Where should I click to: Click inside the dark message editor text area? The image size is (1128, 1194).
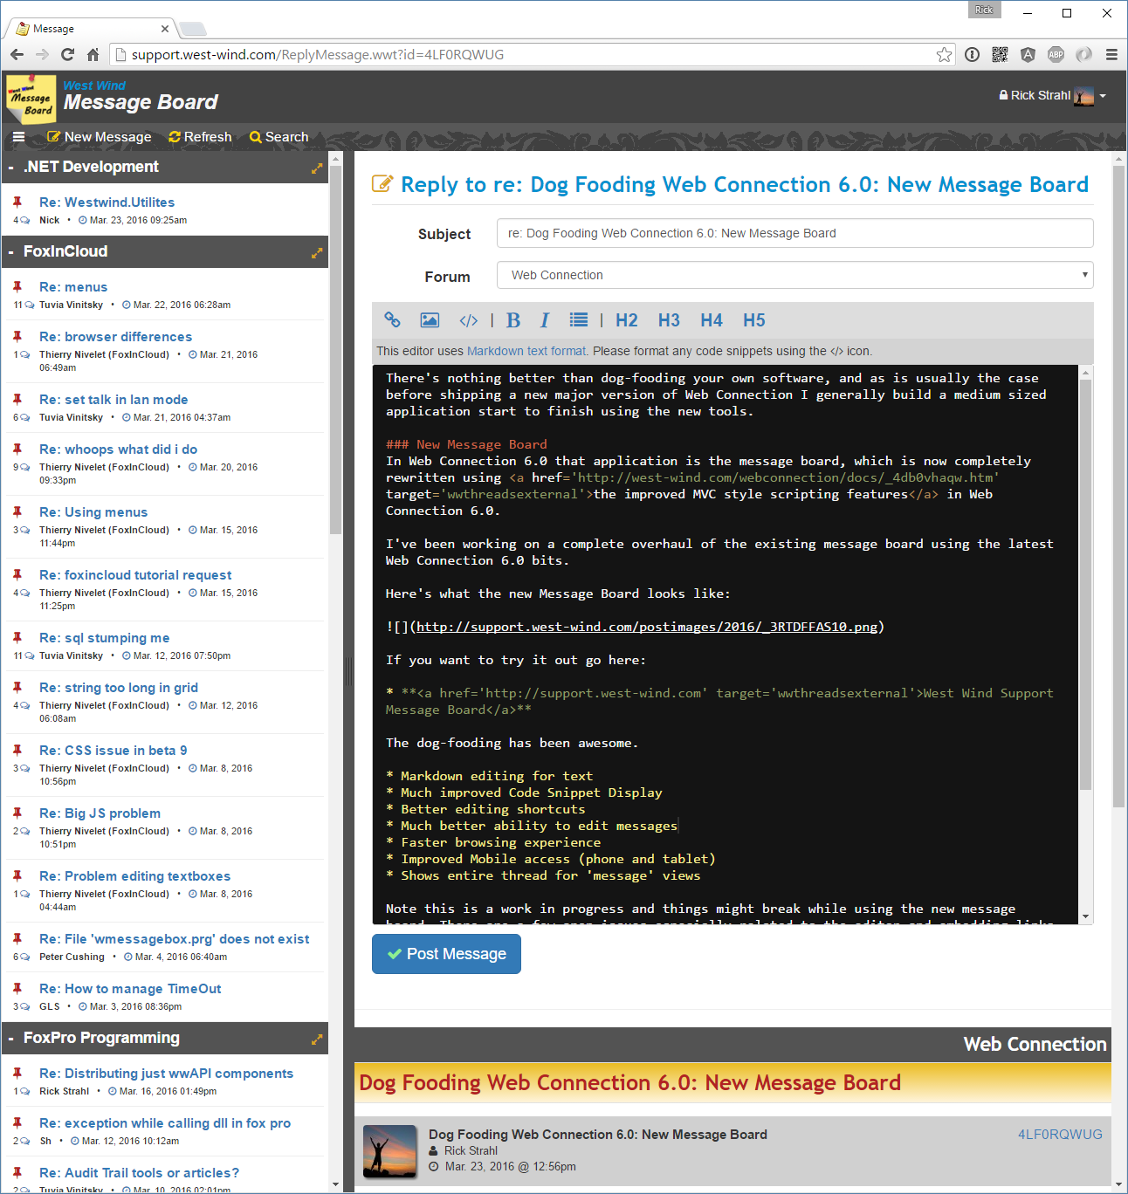pyautogui.click(x=726, y=644)
